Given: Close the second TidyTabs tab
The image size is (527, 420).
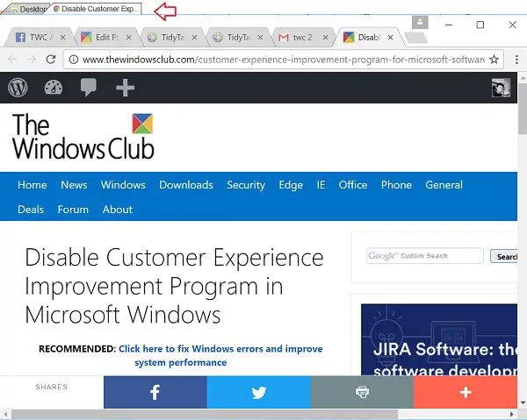Looking at the screenshot, I should [x=260, y=38].
